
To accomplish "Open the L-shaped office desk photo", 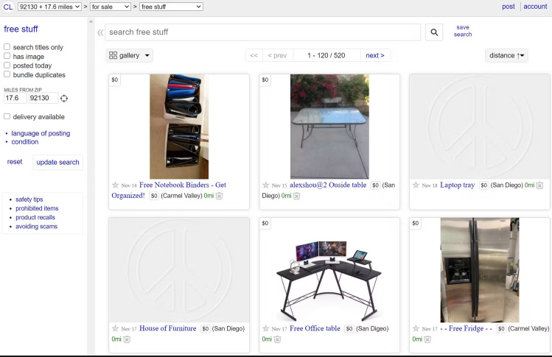I will coord(329,270).
